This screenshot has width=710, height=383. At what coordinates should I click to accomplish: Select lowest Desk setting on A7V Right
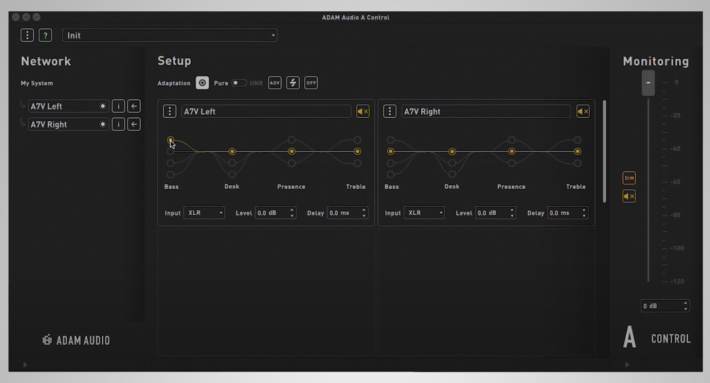(452, 174)
